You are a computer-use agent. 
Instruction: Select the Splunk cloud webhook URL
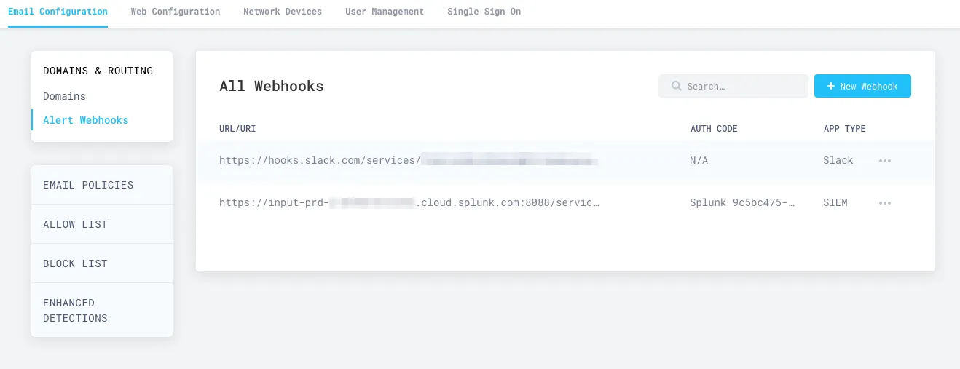click(409, 203)
